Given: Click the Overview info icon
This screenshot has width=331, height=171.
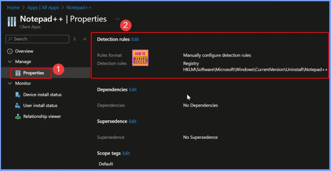Looking at the screenshot, I should 10,51.
